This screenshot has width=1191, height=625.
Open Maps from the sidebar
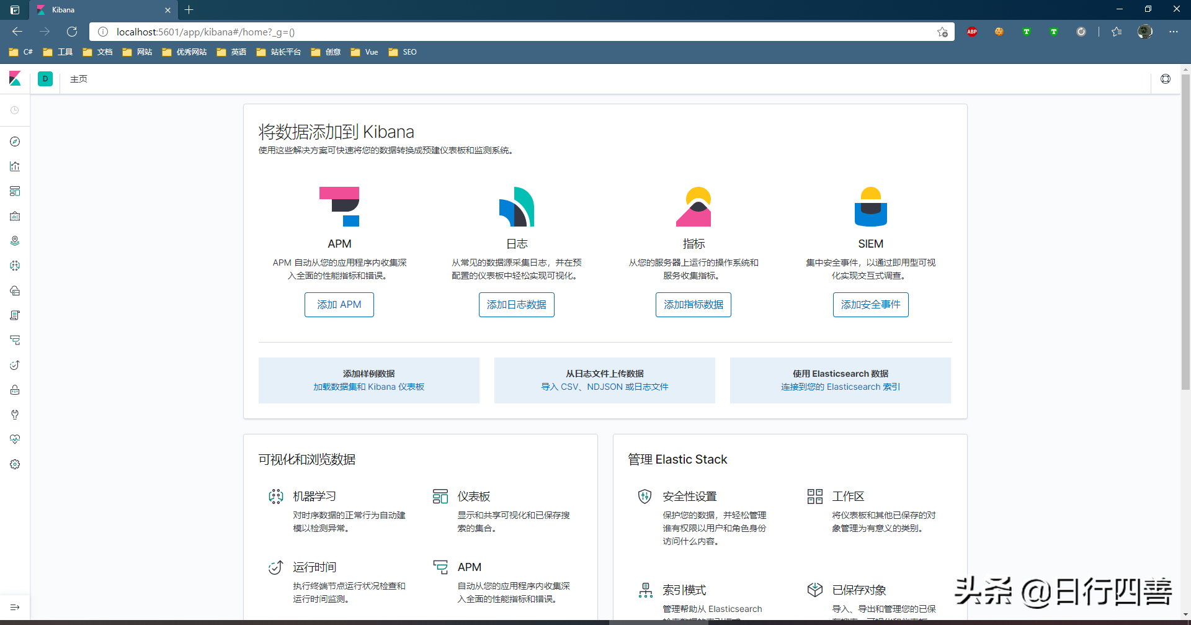15,241
